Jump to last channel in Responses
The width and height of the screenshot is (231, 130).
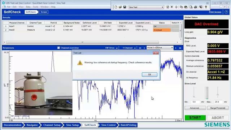pos(180,48)
